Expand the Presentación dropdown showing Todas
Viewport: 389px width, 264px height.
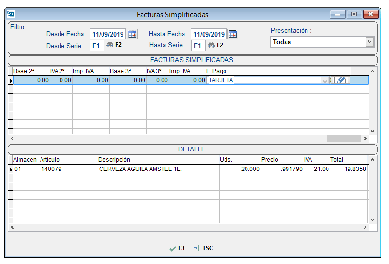[369, 42]
